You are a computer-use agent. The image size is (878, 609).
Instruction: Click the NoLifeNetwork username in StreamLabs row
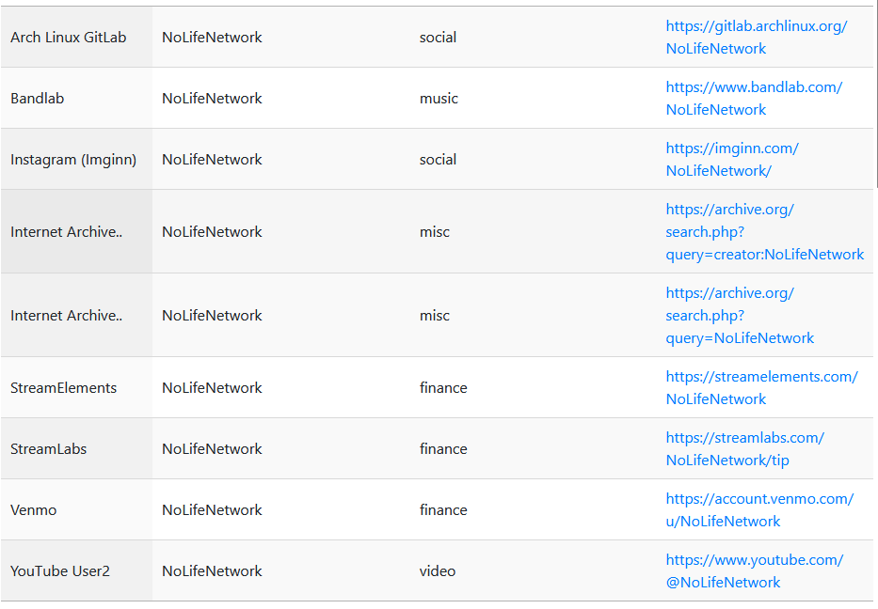coord(212,449)
